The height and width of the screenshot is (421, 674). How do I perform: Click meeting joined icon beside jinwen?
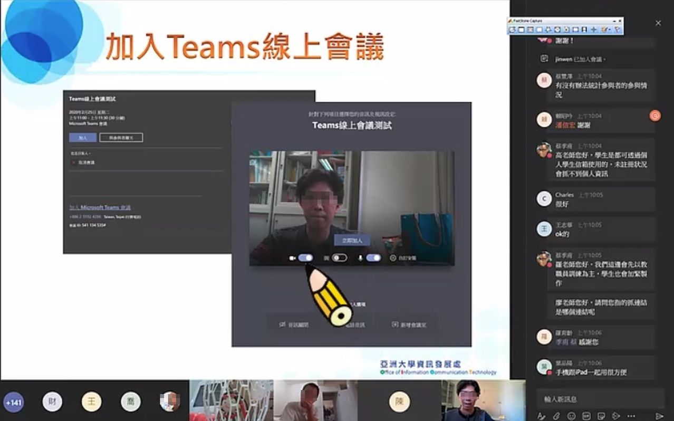pyautogui.click(x=544, y=59)
